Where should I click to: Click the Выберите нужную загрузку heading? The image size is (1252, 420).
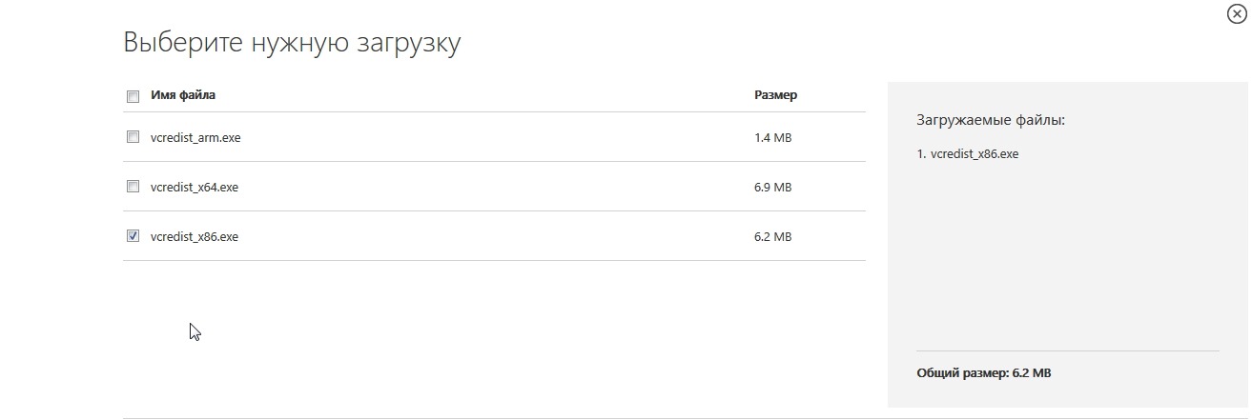point(292,43)
